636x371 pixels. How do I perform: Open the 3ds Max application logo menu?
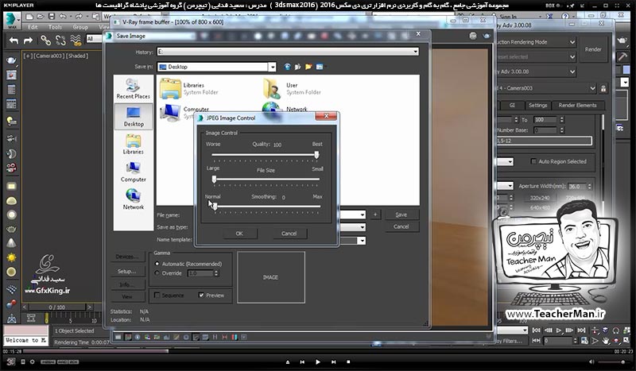(12, 20)
